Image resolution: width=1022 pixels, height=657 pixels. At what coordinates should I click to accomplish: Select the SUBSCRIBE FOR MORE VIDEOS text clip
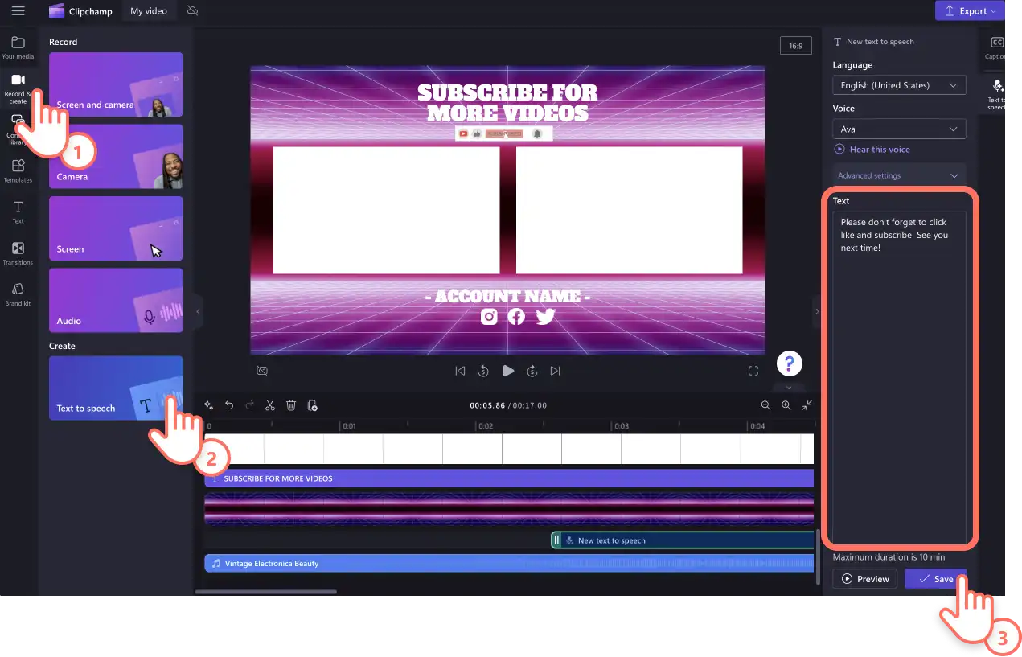click(509, 478)
